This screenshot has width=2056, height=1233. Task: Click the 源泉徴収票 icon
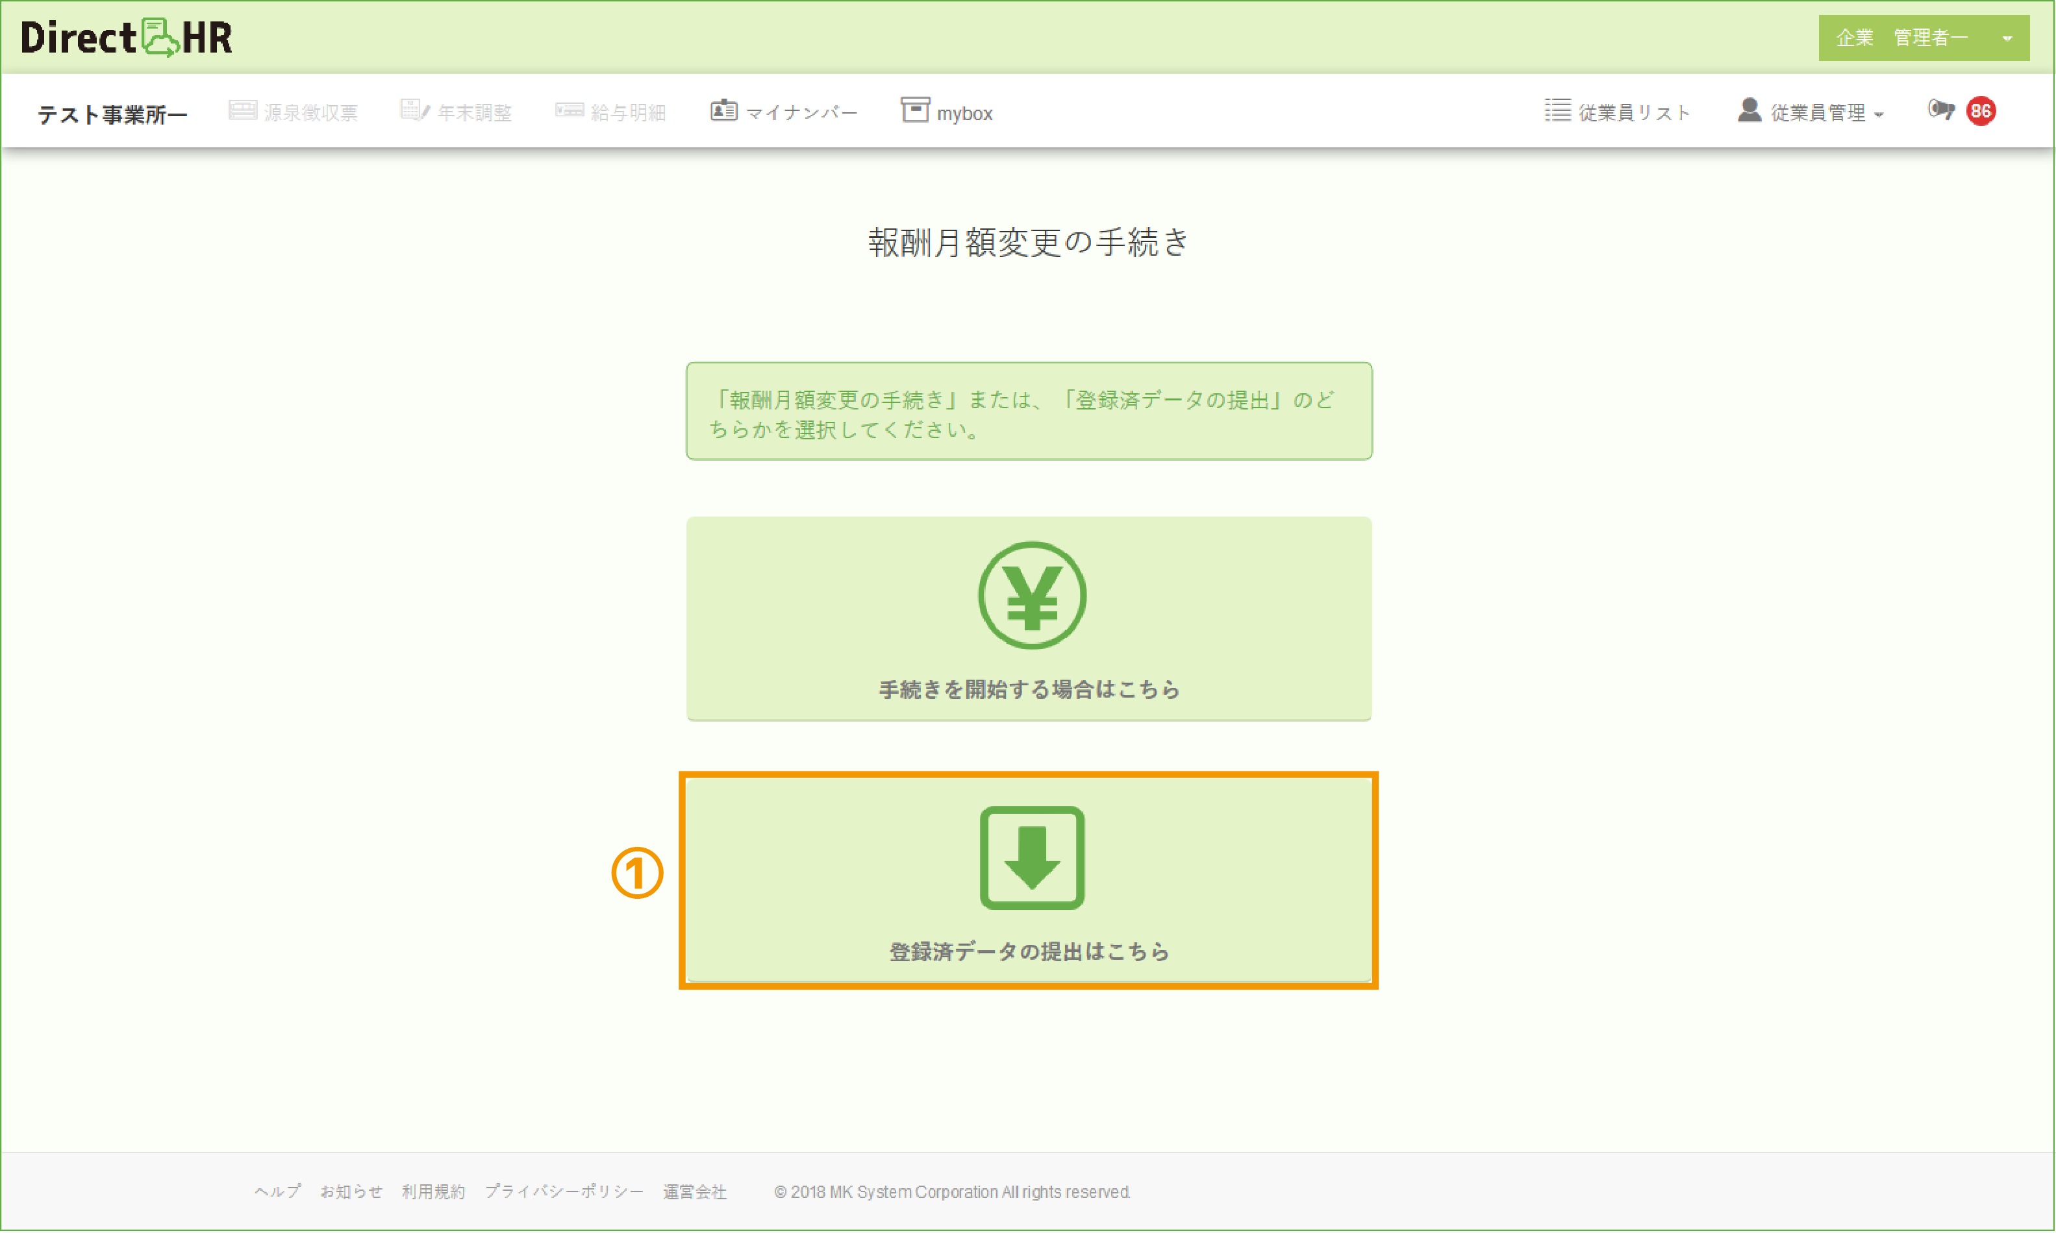pos(242,110)
